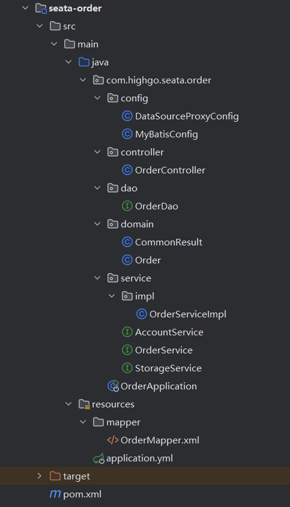The height and width of the screenshot is (507, 290).
Task: Collapse the service package chevron
Action: pos(97,278)
